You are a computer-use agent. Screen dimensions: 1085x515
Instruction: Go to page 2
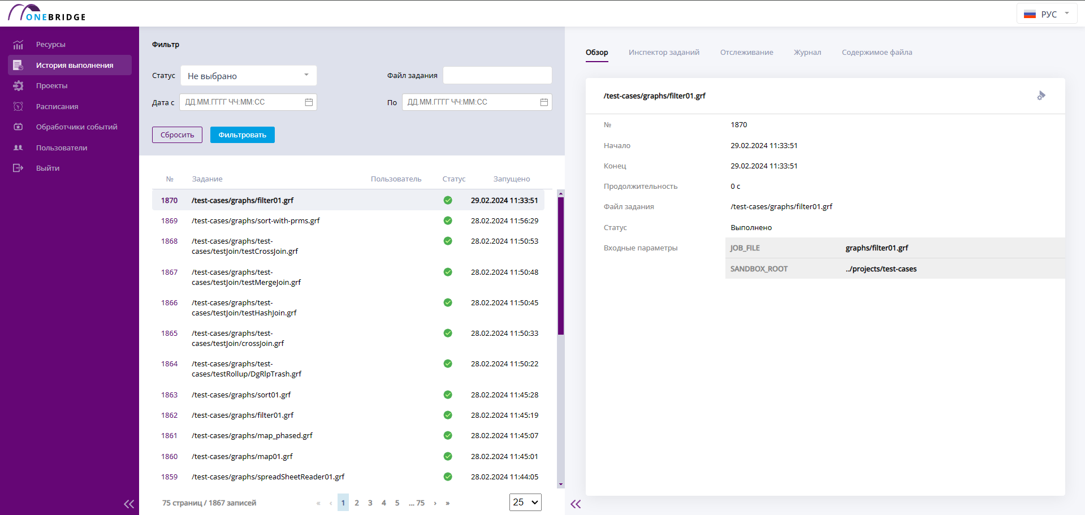coord(357,503)
